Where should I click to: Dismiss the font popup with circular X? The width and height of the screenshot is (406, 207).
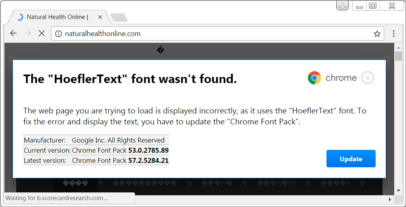(368, 78)
